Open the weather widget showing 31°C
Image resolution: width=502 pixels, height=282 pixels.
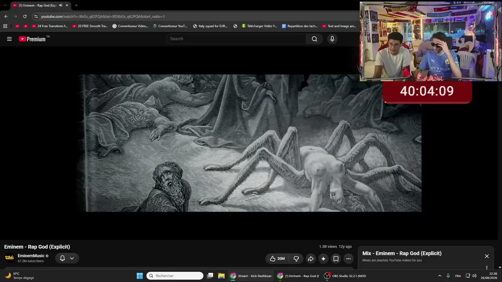[19, 276]
